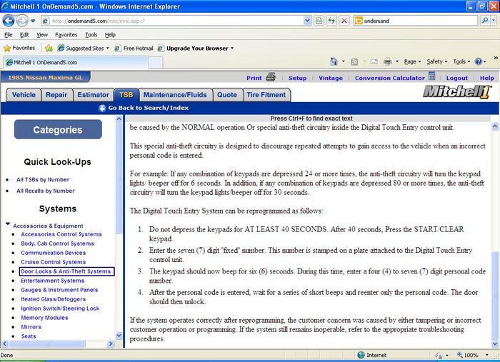Open the Conversion Calculator link

pos(390,78)
